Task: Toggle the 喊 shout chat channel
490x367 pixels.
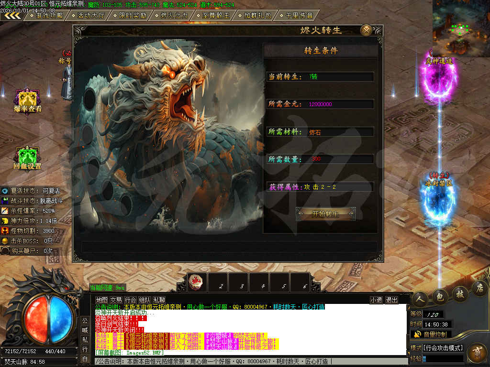Action: 85,330
